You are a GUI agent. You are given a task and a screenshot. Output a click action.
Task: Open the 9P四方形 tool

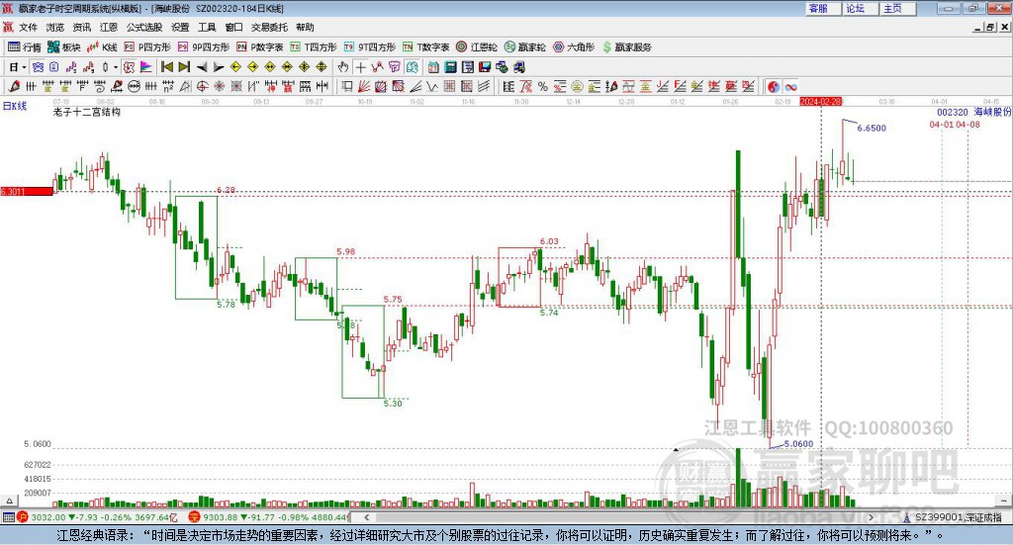204,47
